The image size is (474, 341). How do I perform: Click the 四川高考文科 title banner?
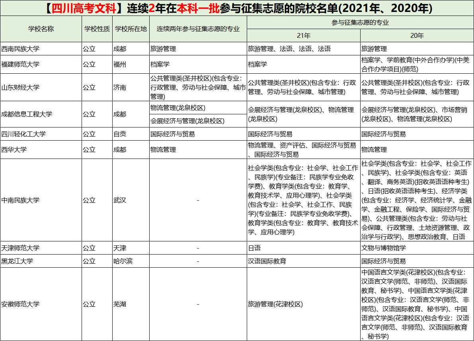[x=237, y=8]
